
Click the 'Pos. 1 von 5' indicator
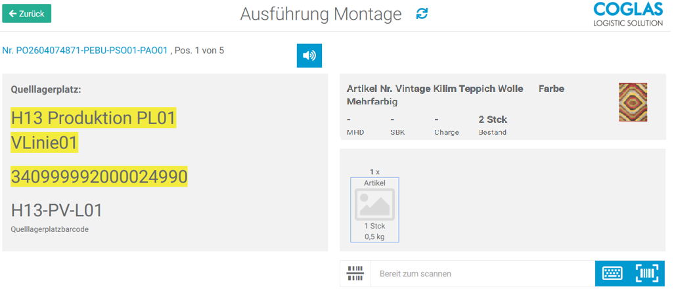[200, 50]
